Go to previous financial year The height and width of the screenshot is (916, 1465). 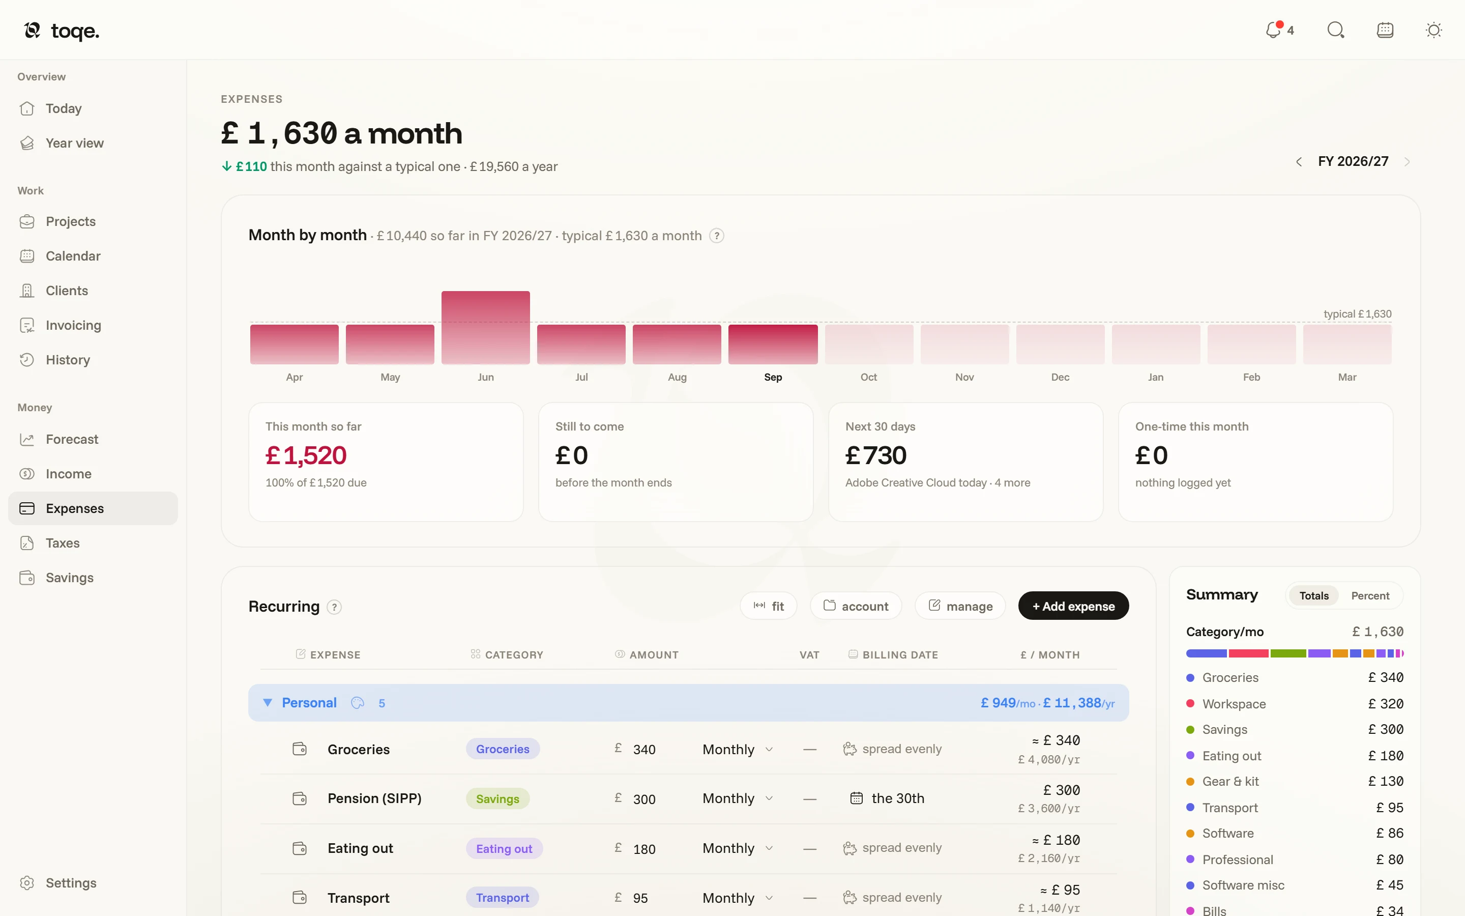[1299, 162]
